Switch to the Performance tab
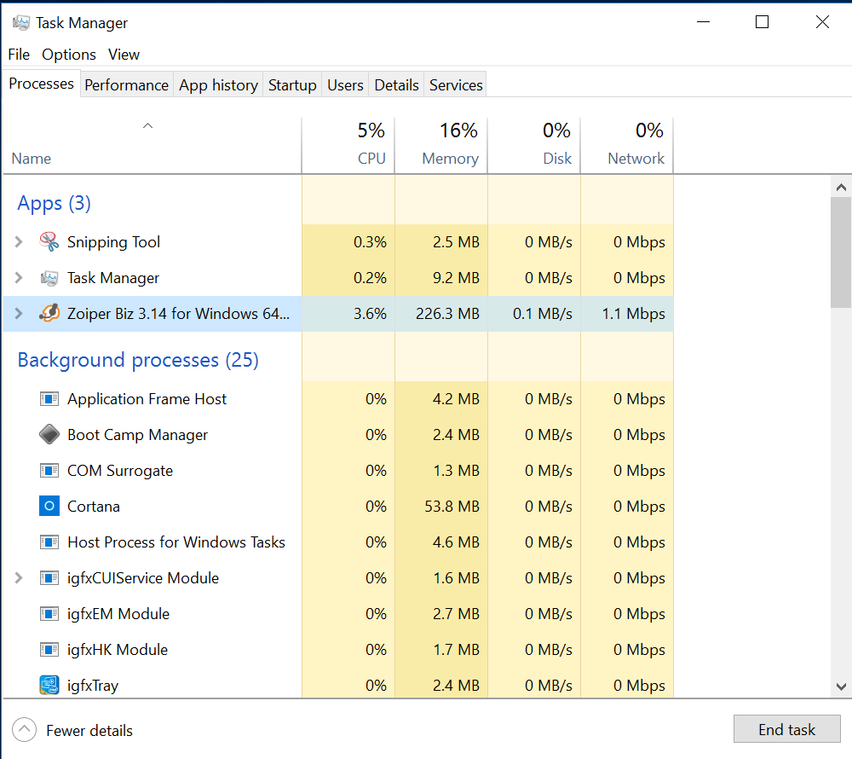Image resolution: width=852 pixels, height=759 pixels. tap(126, 84)
